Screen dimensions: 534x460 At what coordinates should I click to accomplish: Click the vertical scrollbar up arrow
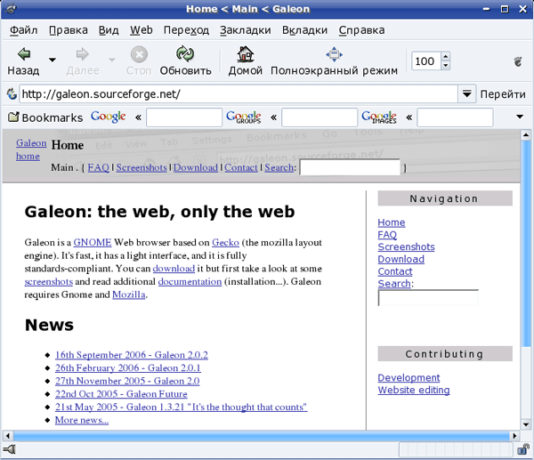click(x=526, y=135)
